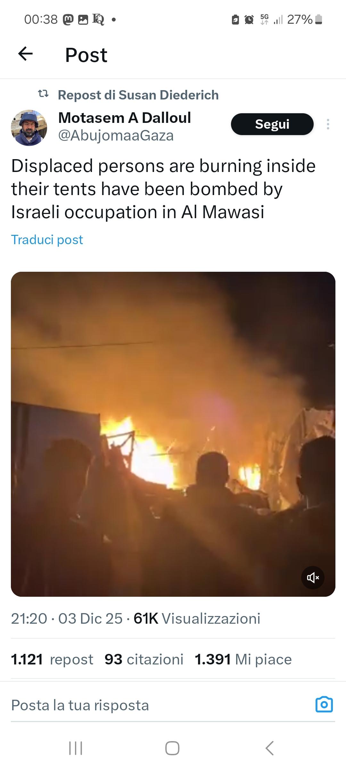This screenshot has height=770, width=346.
Task: Open the 93 citazioni quotes
Action: click(144, 659)
